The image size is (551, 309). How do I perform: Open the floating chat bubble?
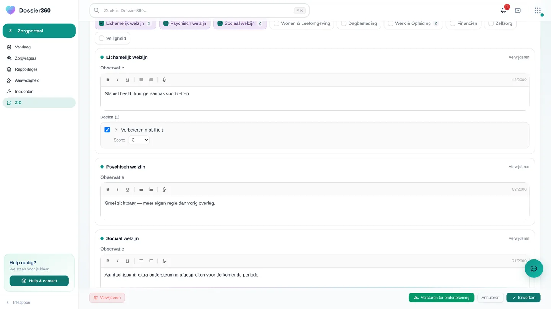(534, 269)
